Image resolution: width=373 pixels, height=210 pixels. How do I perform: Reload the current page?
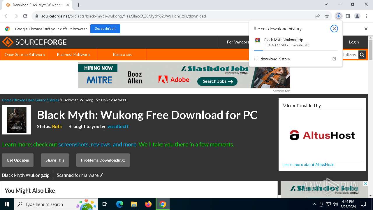click(x=25, y=16)
